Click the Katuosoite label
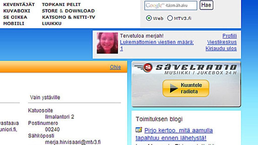Image resolution: width=258 pixels, height=145 pixels. pyautogui.click(x=41, y=111)
